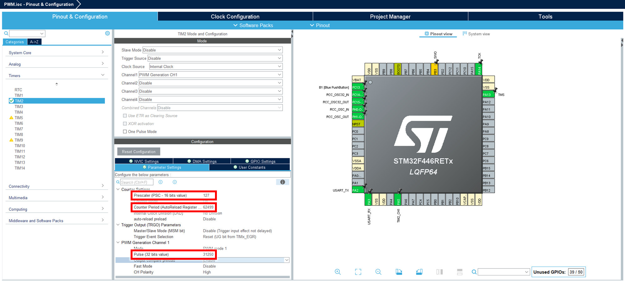
Task: Click the TIM5 warning icon
Action: point(12,118)
